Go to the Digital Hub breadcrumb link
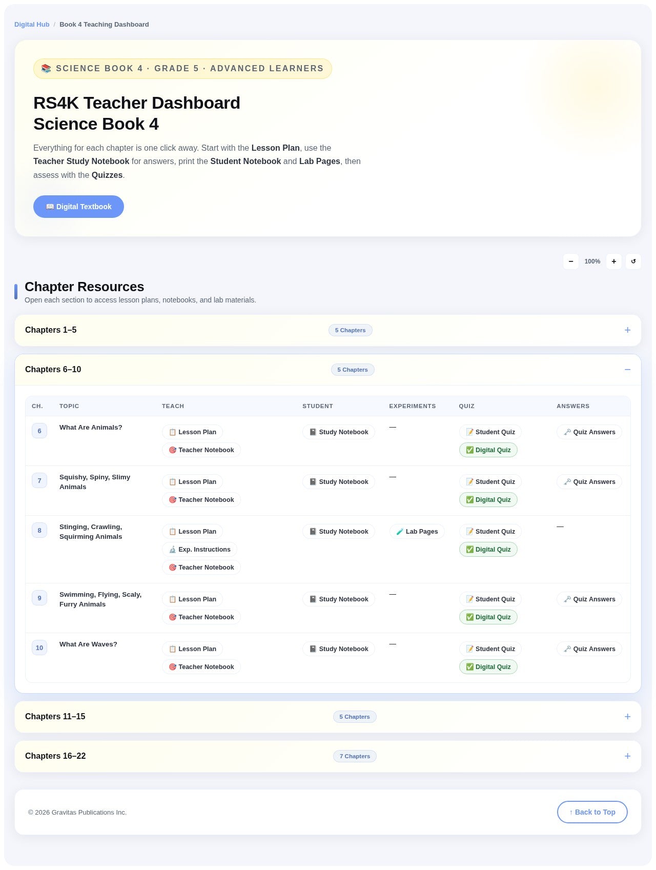The height and width of the screenshot is (870, 656). click(x=32, y=25)
